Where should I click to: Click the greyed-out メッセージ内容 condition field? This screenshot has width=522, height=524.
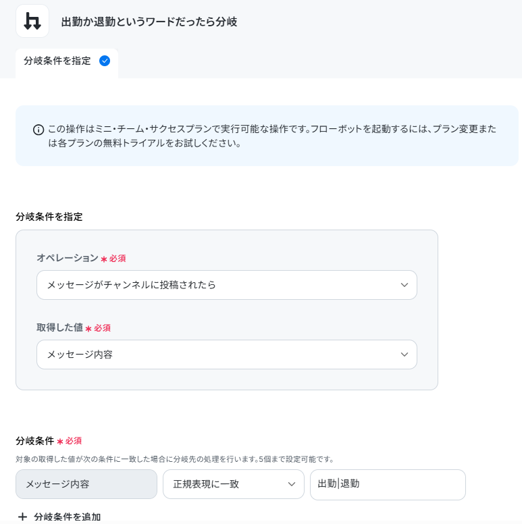pyautogui.click(x=86, y=484)
